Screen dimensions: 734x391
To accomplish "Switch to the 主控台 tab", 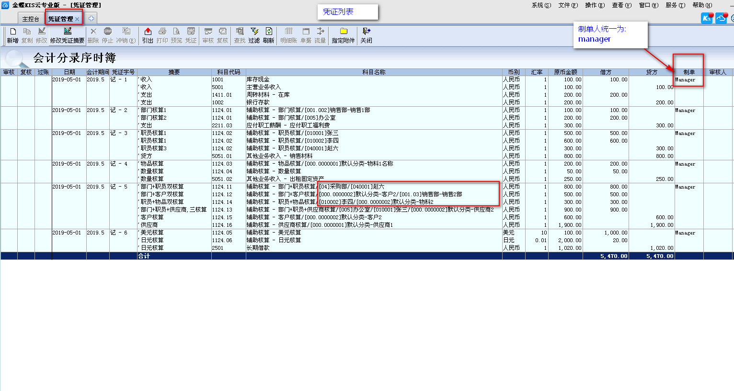I will tap(31, 19).
